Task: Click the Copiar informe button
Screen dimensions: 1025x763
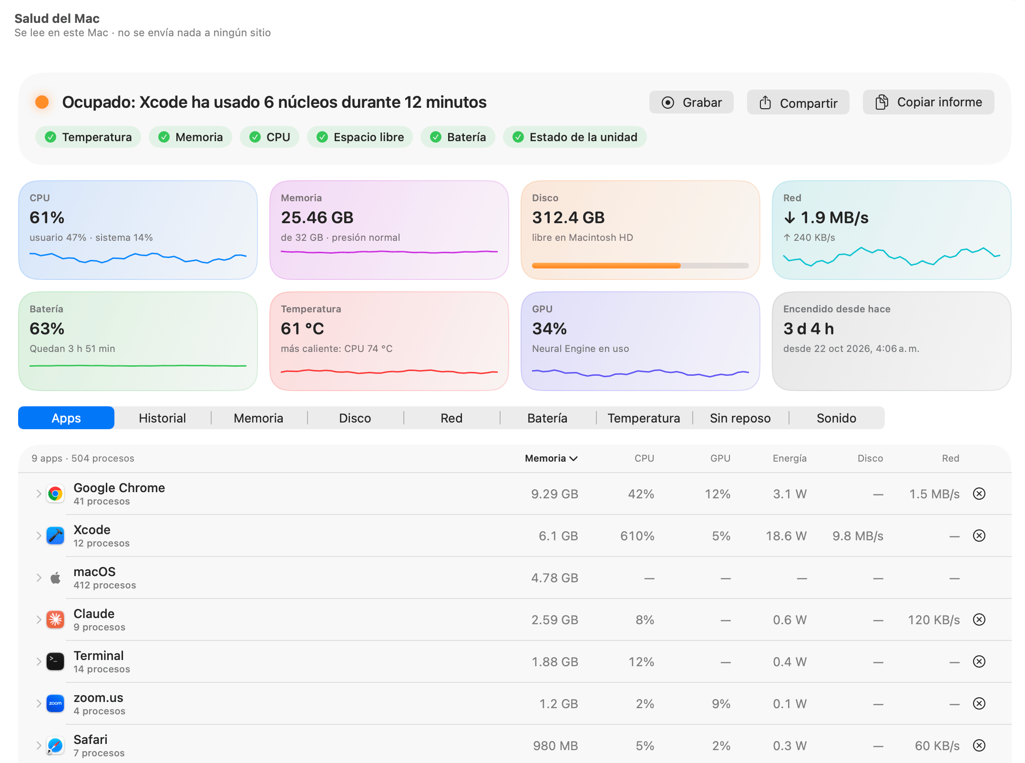Action: [929, 103]
